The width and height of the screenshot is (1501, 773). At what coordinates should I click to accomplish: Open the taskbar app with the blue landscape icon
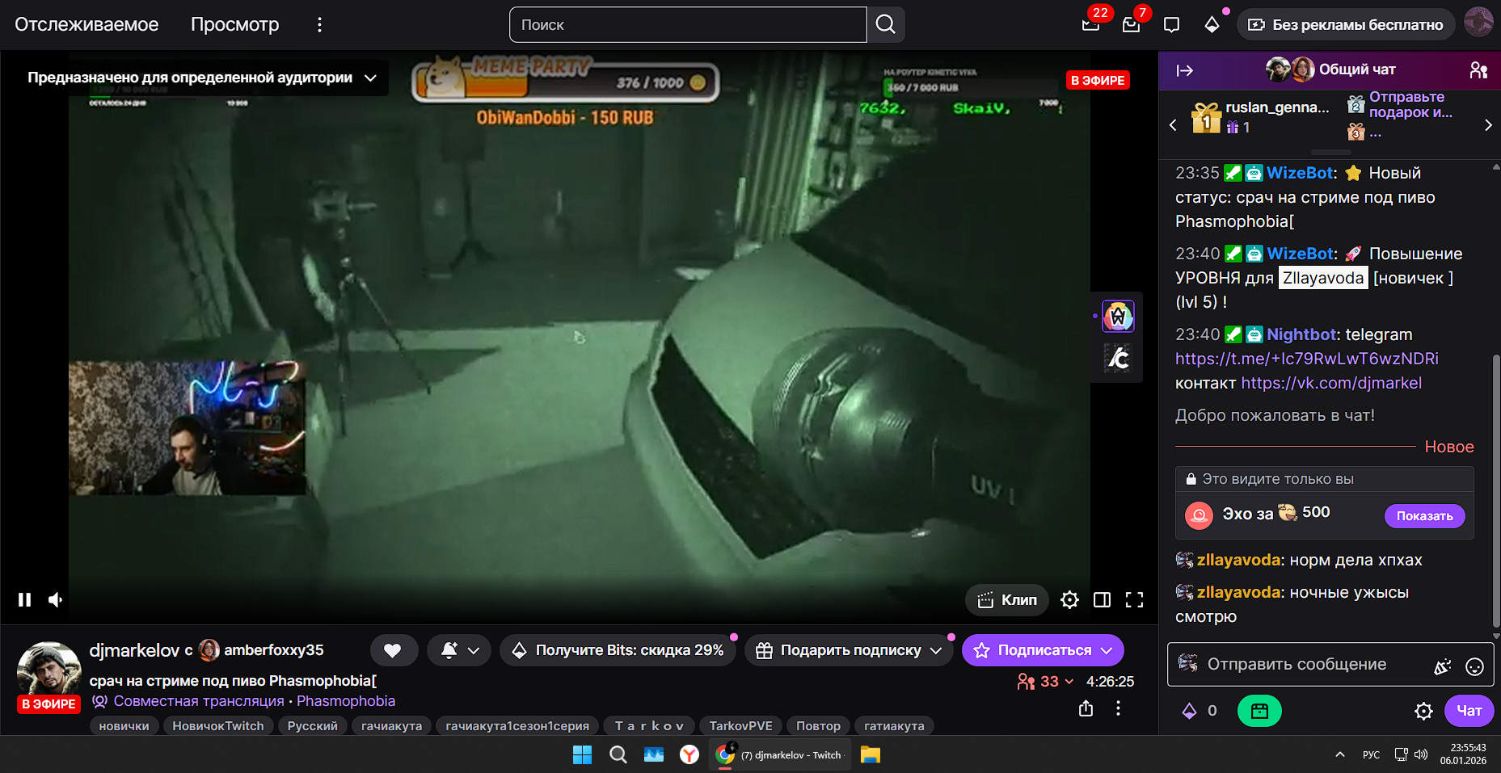pyautogui.click(x=654, y=754)
